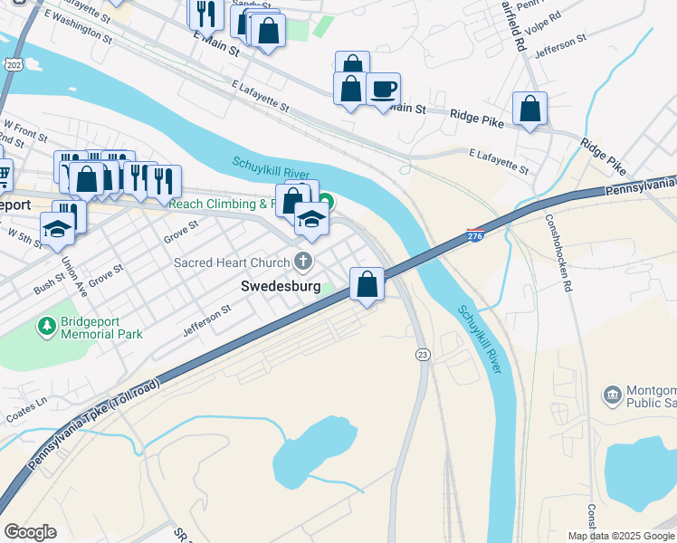Select the Reach Climbing place label
The image size is (677, 543).
(x=222, y=204)
